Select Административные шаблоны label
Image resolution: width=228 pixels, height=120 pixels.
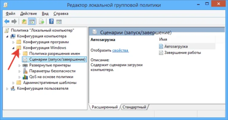point(50,83)
